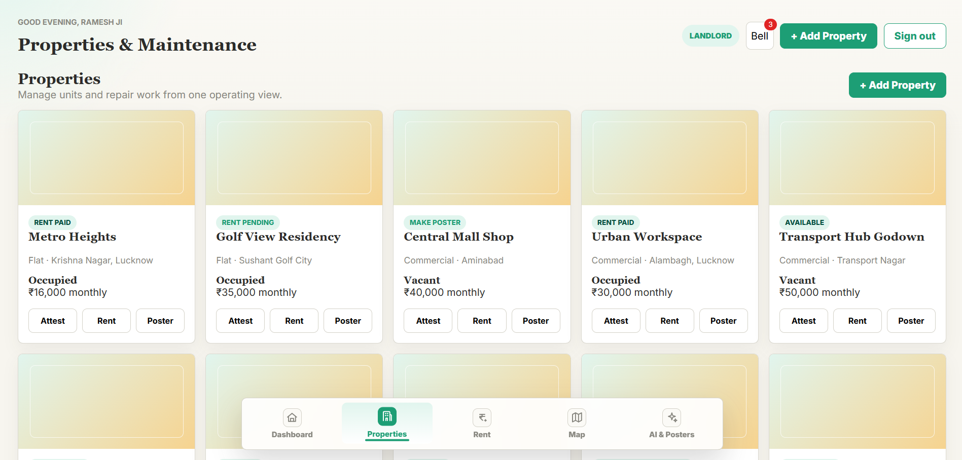Click Rent on Metro Heights card
Screen dimensions: 962x460
click(x=106, y=321)
